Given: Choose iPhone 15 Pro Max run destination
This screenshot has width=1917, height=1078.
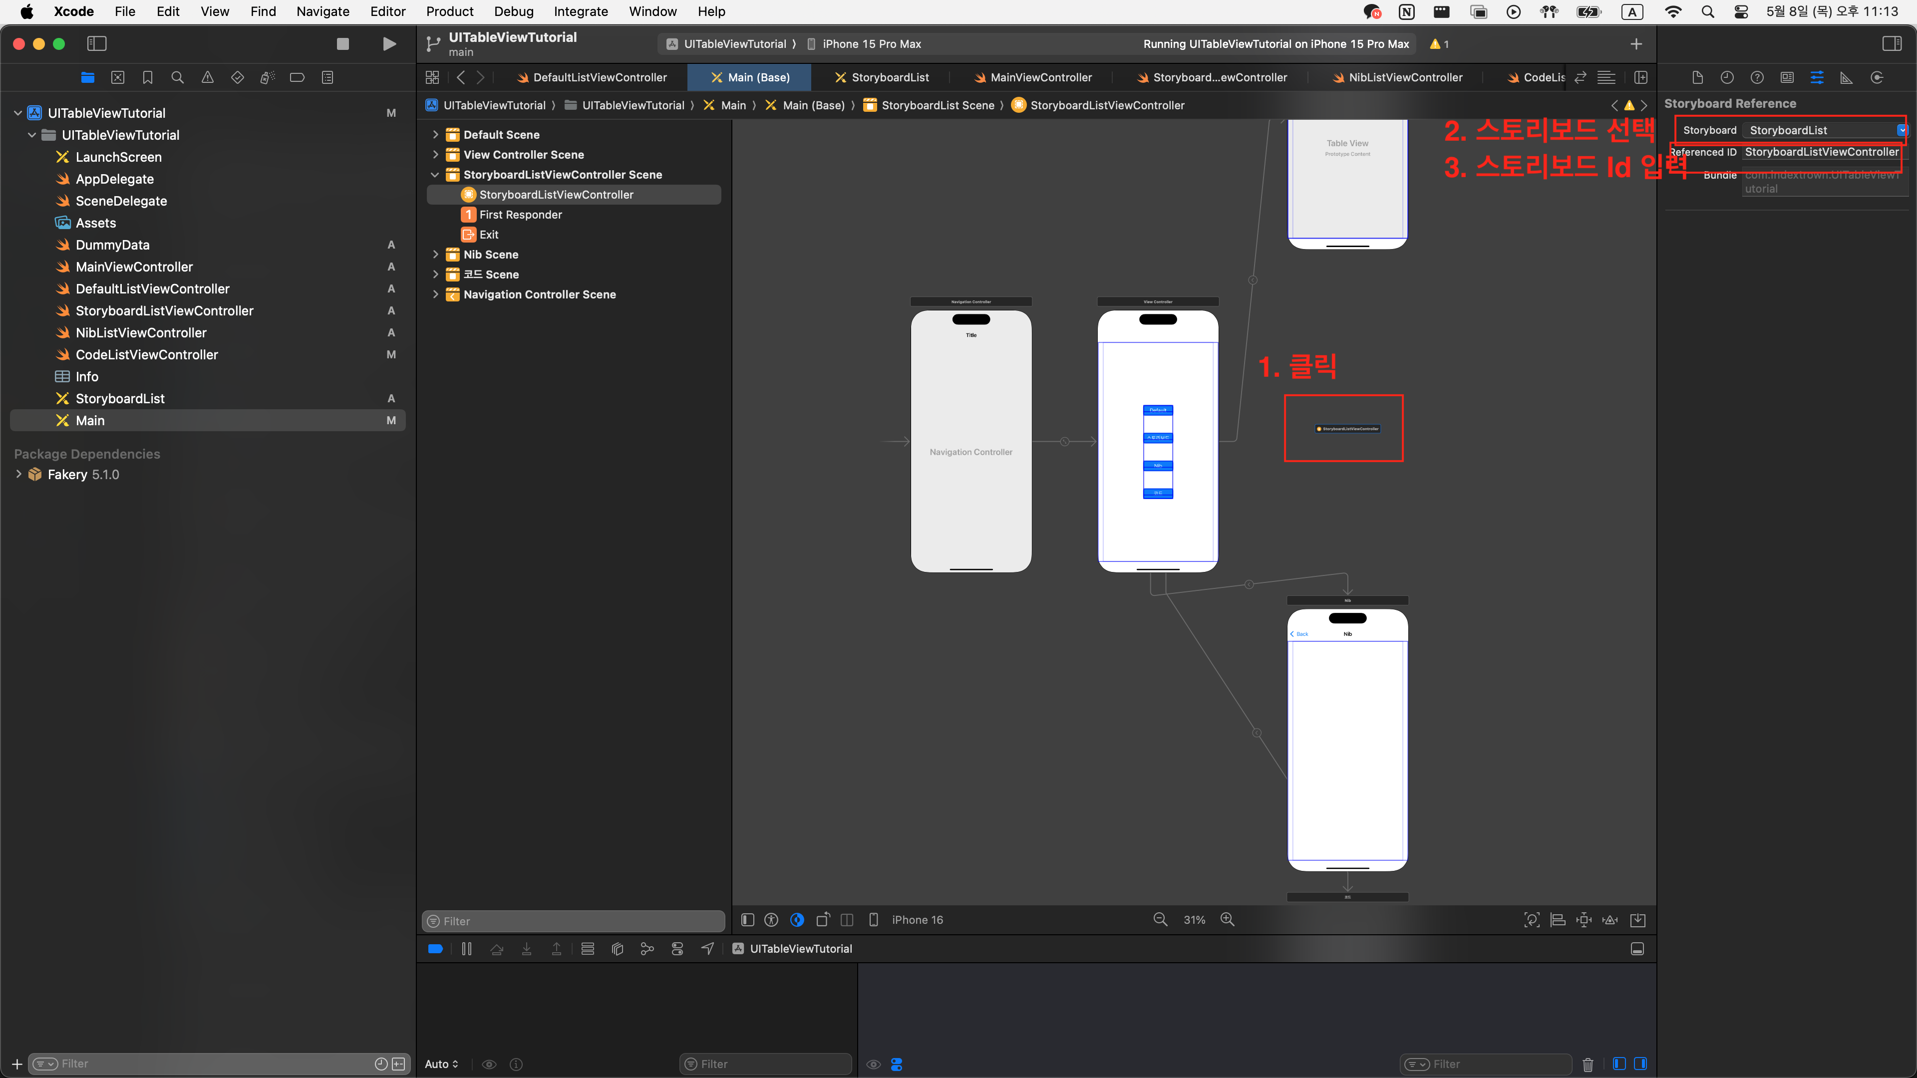Looking at the screenshot, I should point(865,44).
